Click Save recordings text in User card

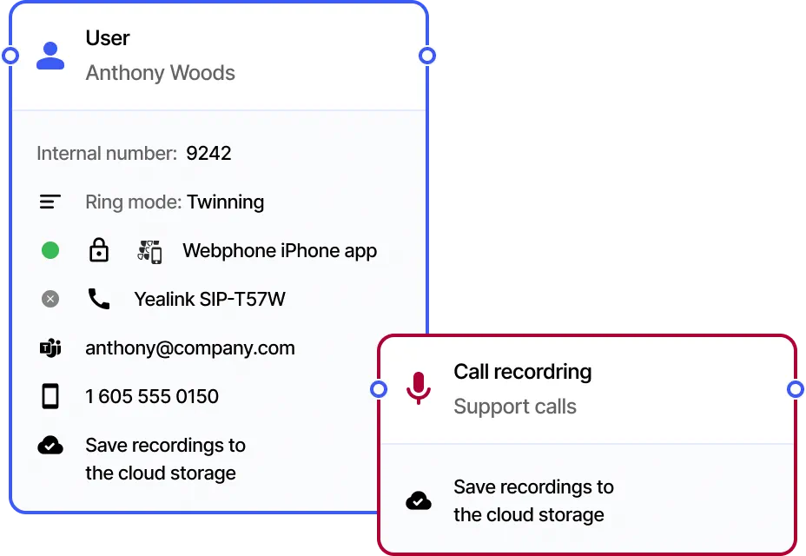point(166,460)
